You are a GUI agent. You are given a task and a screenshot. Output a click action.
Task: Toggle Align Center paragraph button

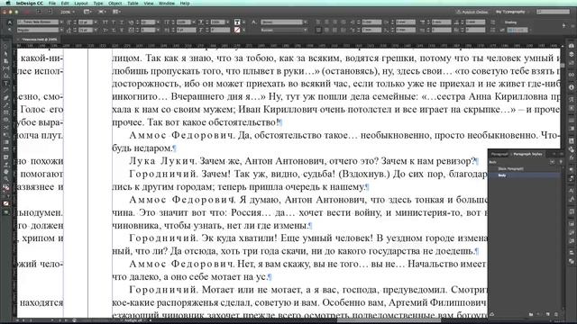click(x=326, y=22)
